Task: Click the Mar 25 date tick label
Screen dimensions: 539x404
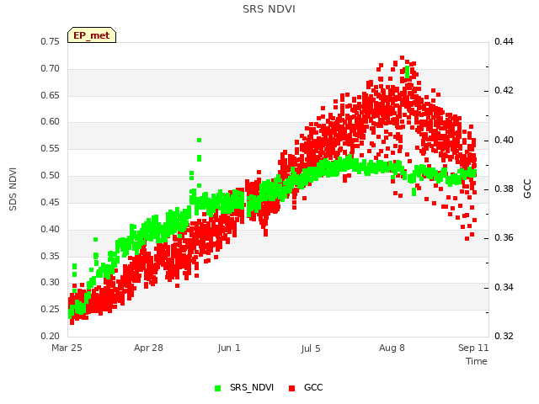Action: click(x=67, y=348)
